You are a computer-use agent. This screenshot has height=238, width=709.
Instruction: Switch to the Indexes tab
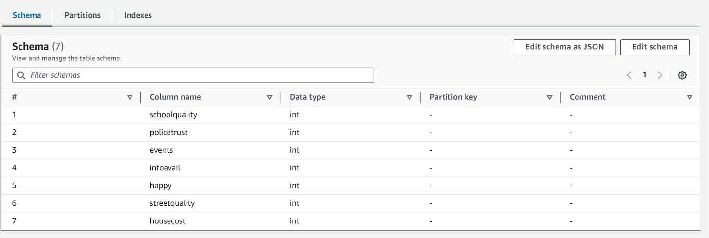[x=138, y=15]
